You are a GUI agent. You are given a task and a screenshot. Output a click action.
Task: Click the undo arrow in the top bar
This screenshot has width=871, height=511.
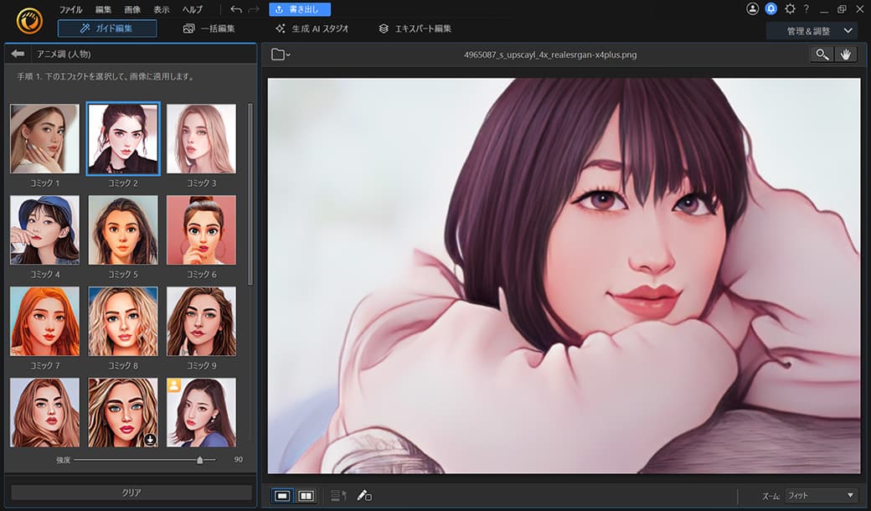point(236,9)
